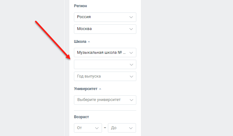Click the chevron arrow in the Россия field

pos(131,17)
